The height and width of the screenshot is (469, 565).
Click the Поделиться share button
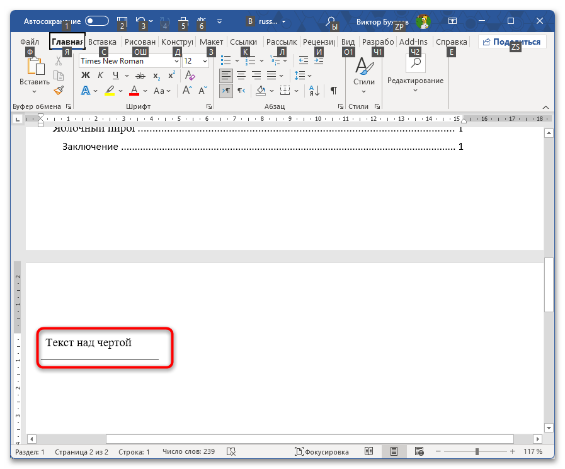click(512, 42)
